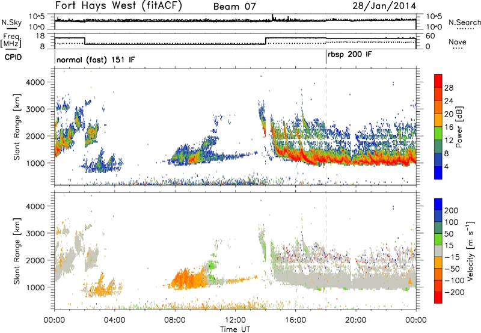Image resolution: width=481 pixels, height=333 pixels.
Task: Click the '200' tick on velocity colorbar
Action: point(452,210)
